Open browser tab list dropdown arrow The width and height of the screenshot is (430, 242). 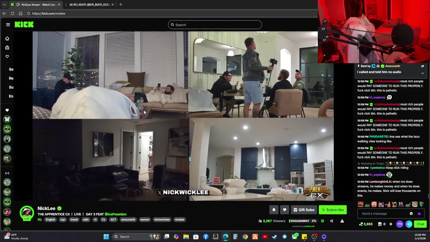[4, 4]
